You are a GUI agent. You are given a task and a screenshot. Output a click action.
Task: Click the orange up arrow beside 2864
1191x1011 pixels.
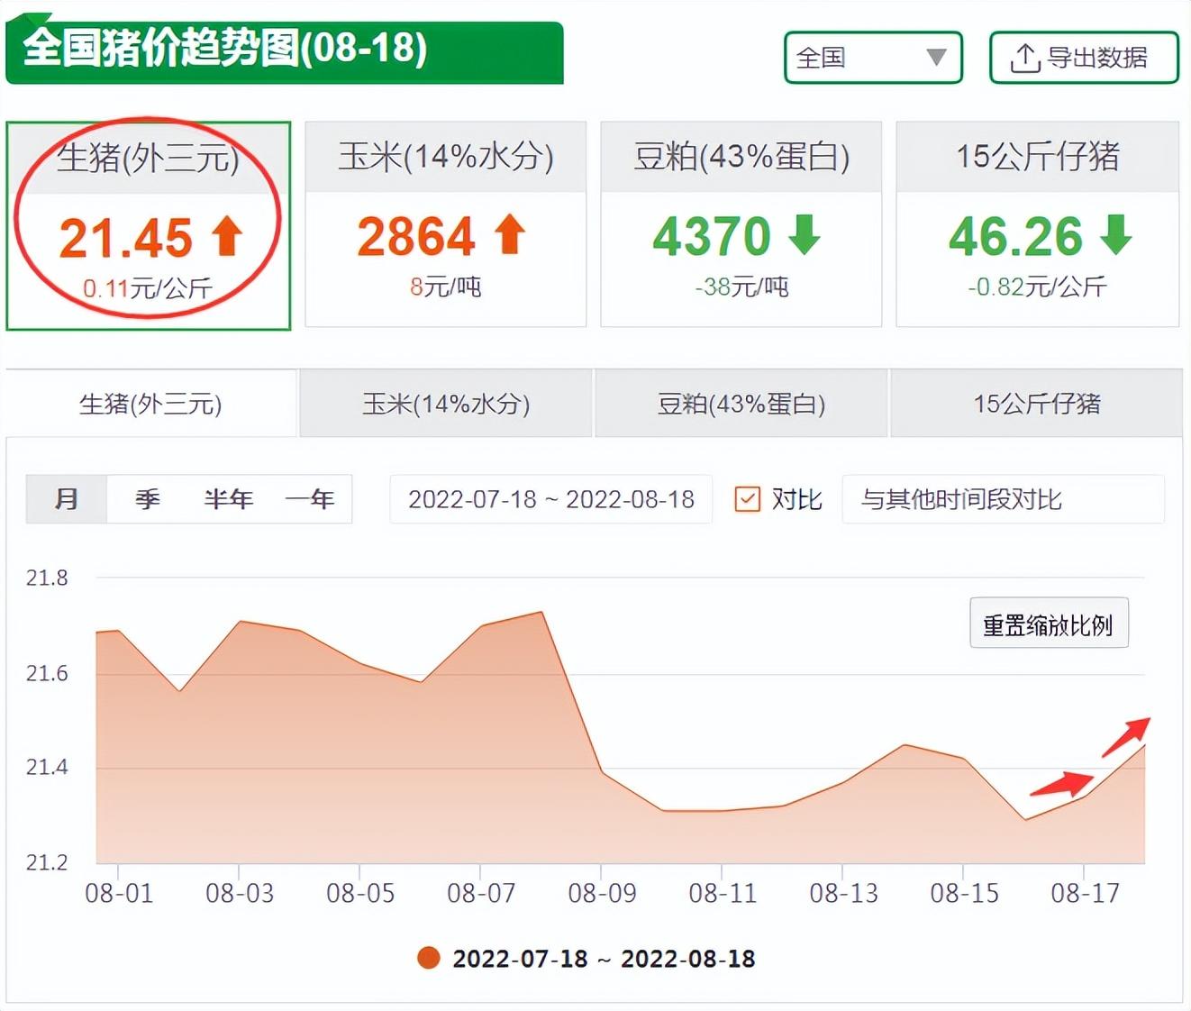click(510, 234)
